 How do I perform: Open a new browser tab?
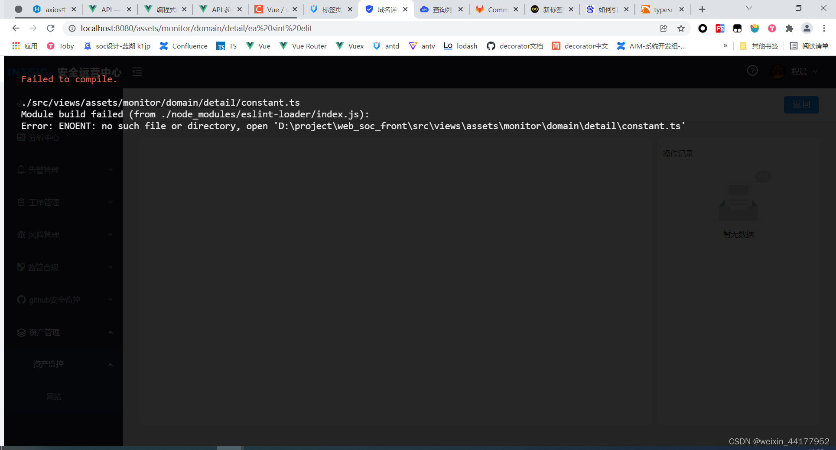pyautogui.click(x=702, y=9)
